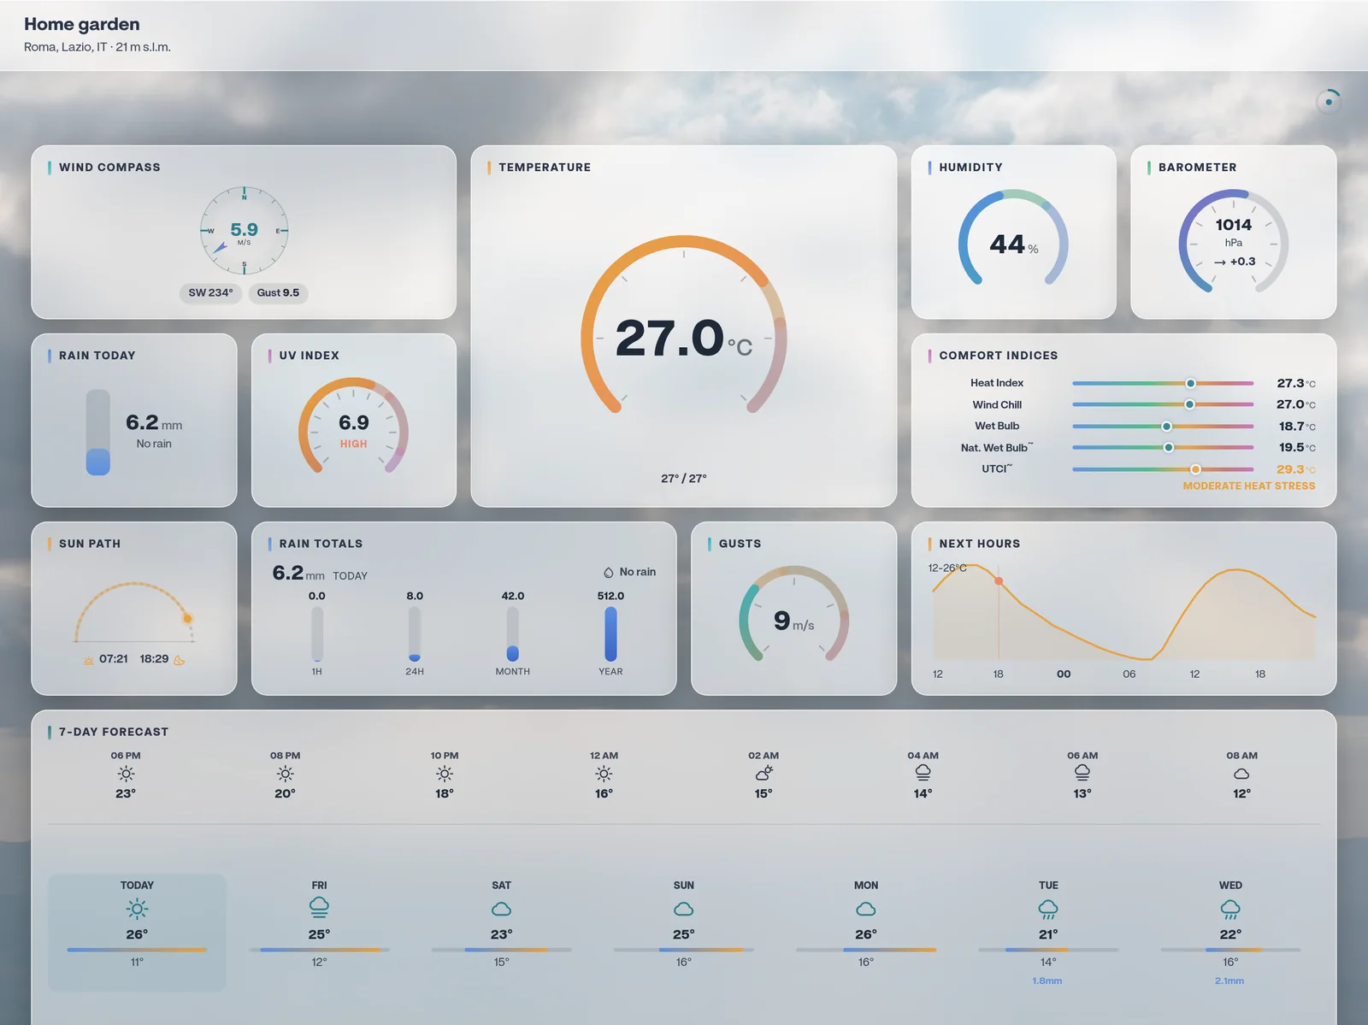This screenshot has height=1025, width=1368.
Task: Click the sunrise icon beside 07:21
Action: point(88,660)
